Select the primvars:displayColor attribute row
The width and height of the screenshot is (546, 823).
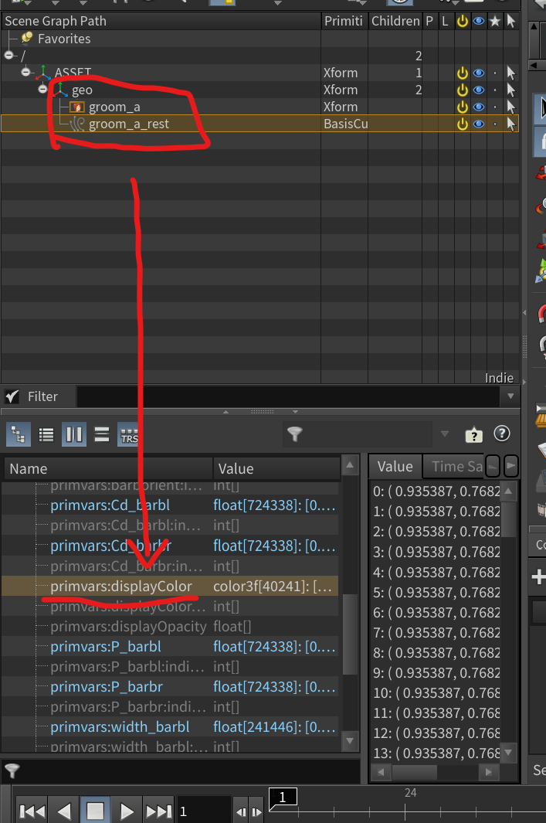point(121,587)
